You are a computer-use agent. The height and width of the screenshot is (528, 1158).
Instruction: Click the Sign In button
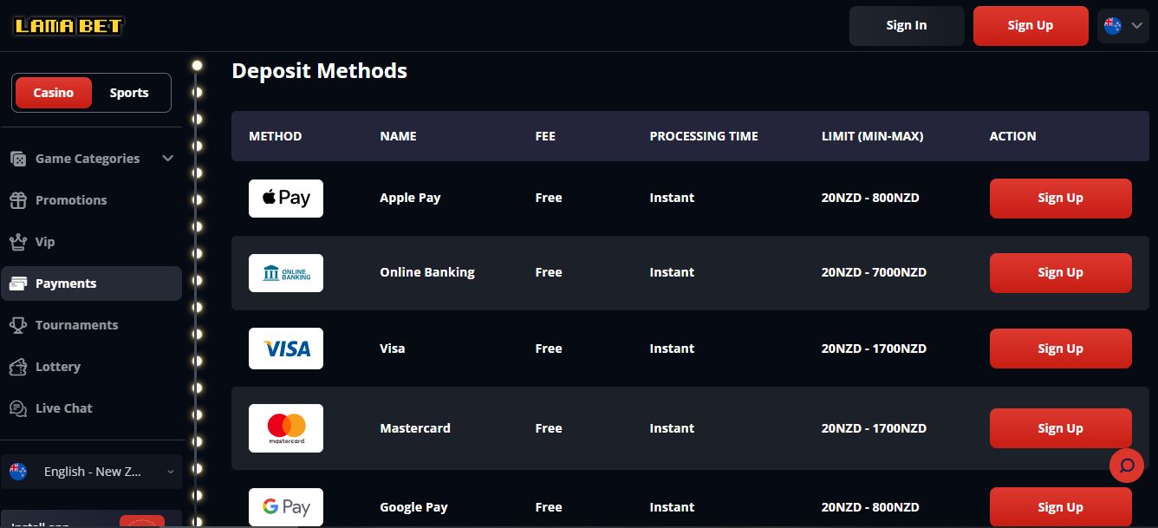(907, 26)
